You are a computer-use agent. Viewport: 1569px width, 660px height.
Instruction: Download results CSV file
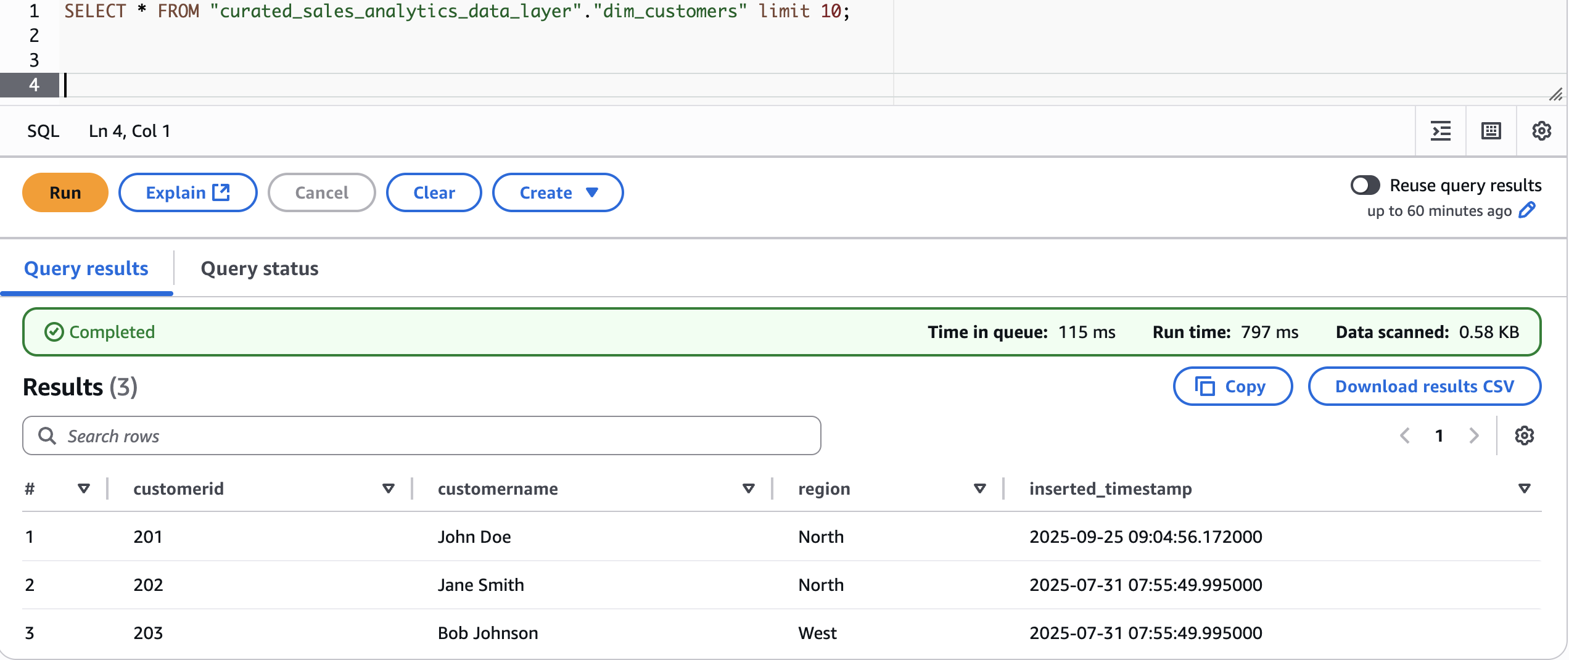coord(1425,386)
